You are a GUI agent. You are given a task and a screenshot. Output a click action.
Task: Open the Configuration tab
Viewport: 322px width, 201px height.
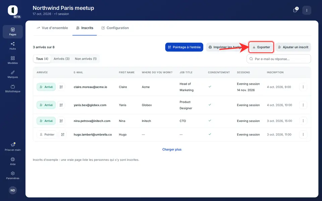coord(115,28)
